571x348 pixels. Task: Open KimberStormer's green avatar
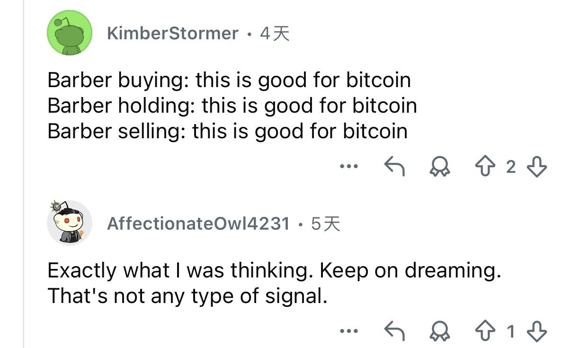(69, 33)
